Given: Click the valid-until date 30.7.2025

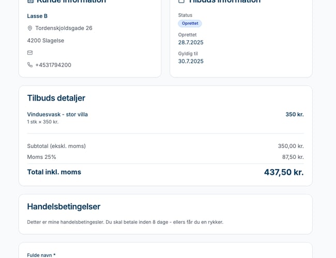Looking at the screenshot, I should (191, 61).
